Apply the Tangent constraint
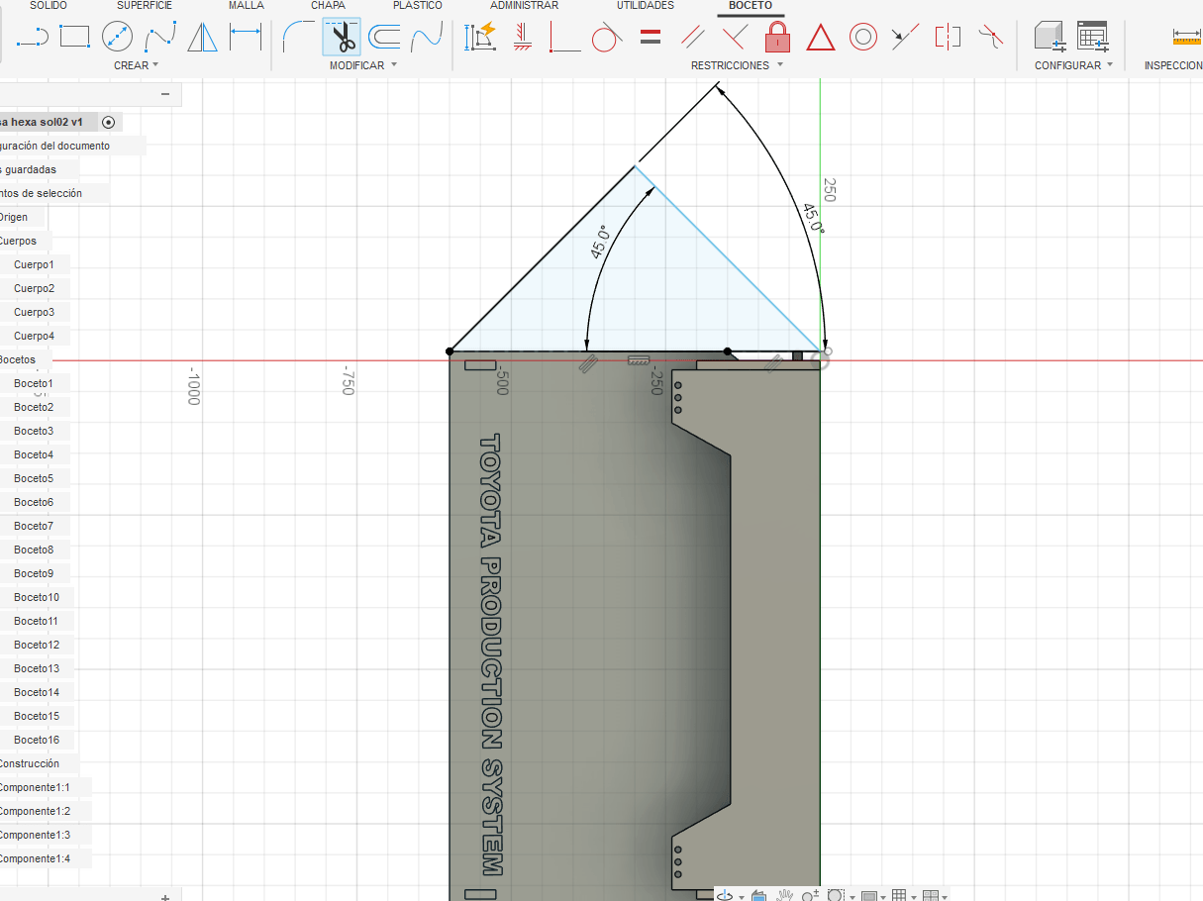The height and width of the screenshot is (901, 1203). coord(606,39)
